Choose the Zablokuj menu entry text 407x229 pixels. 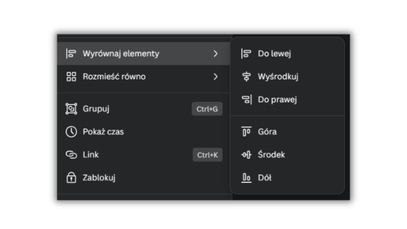tap(99, 178)
